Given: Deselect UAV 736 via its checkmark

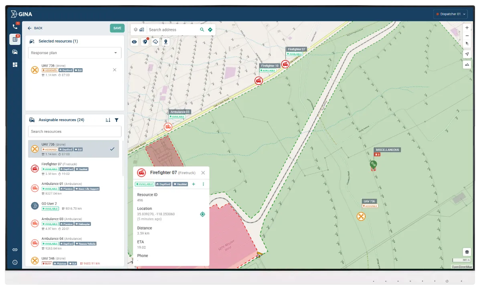Looking at the screenshot, I should point(112,148).
